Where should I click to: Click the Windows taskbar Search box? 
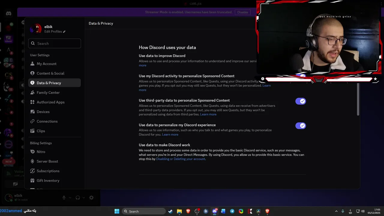(144, 211)
